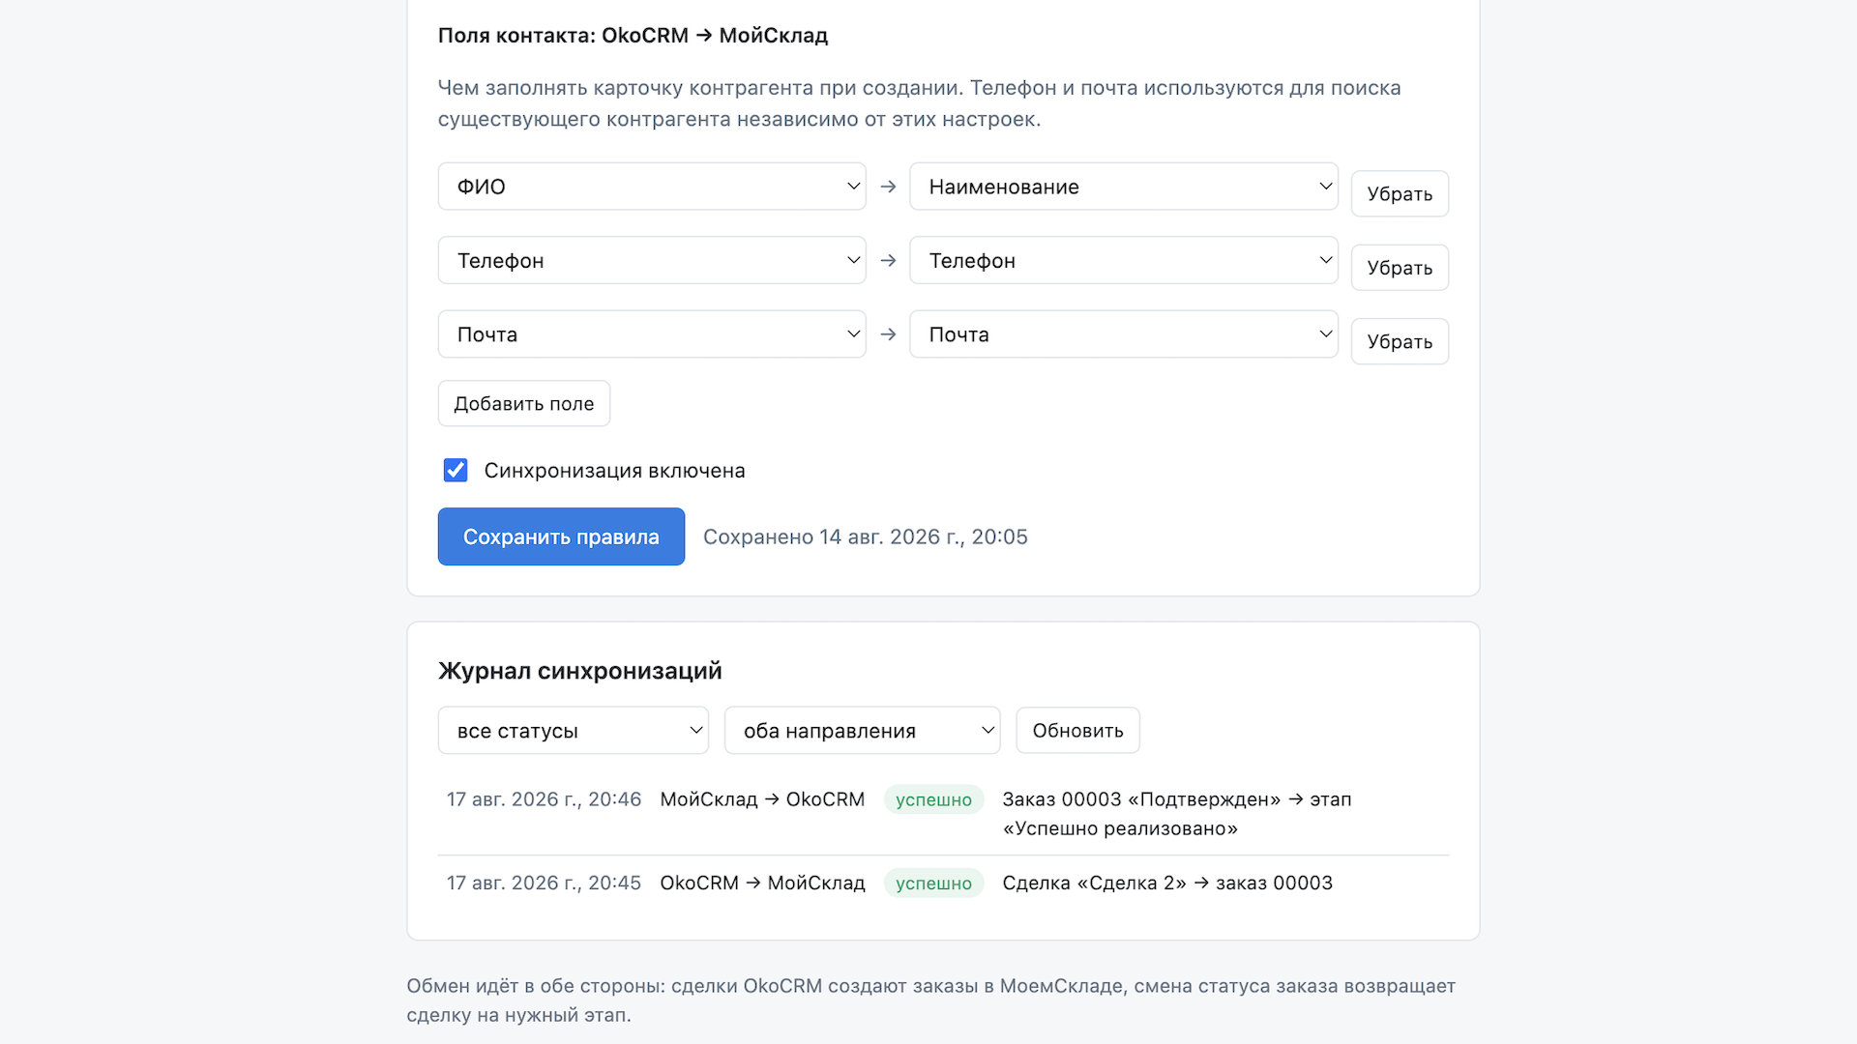
Task: Open the ФИО source field dropdown
Action: pyautogui.click(x=652, y=187)
